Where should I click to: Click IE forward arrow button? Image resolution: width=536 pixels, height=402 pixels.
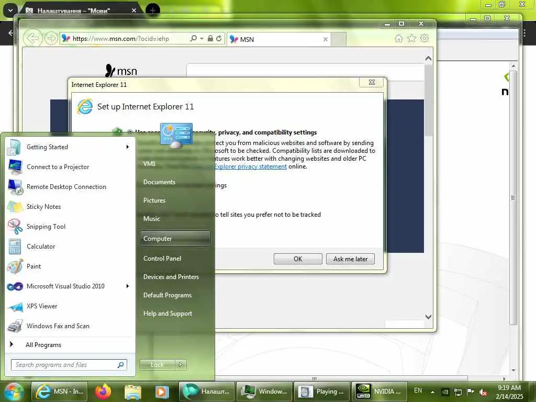[x=51, y=38]
